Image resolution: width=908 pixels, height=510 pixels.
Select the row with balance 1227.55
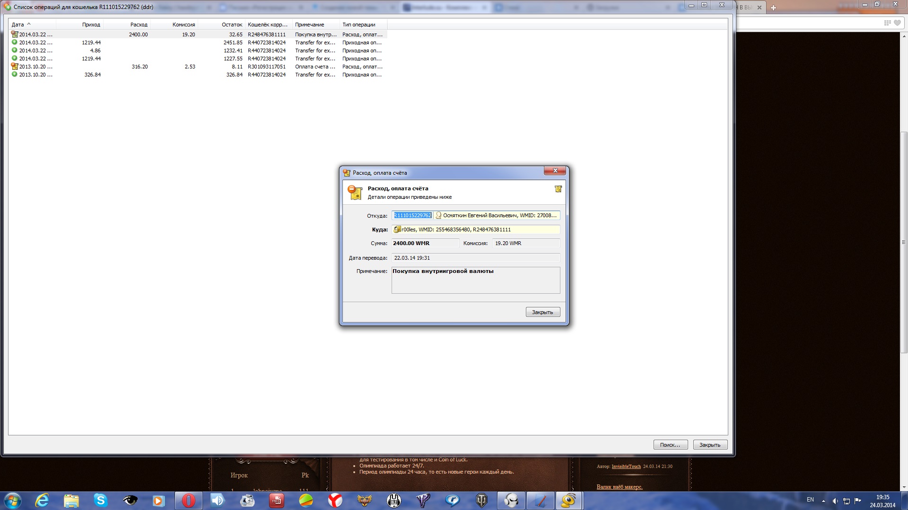(x=198, y=59)
